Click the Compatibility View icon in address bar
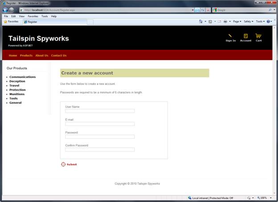The height and width of the screenshot is (202, 278). pyautogui.click(x=197, y=10)
